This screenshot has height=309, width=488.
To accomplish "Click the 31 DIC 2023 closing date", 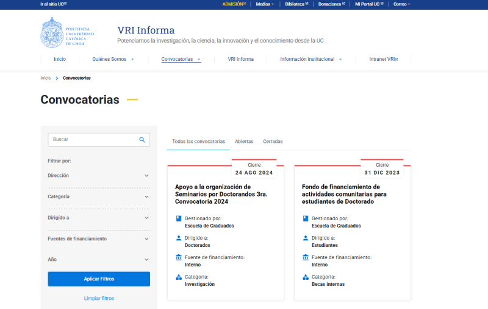I will point(382,173).
